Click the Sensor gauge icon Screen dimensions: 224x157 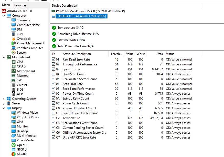coord(13,53)
